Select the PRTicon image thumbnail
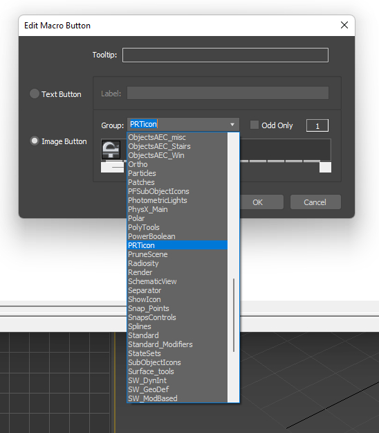 coord(111,150)
